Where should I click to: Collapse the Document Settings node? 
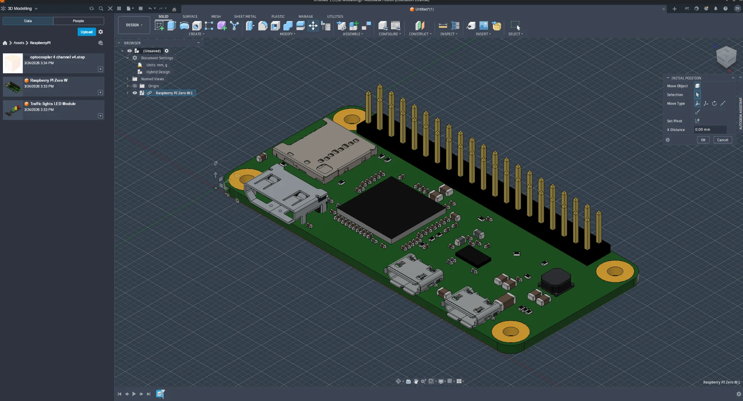click(x=128, y=58)
